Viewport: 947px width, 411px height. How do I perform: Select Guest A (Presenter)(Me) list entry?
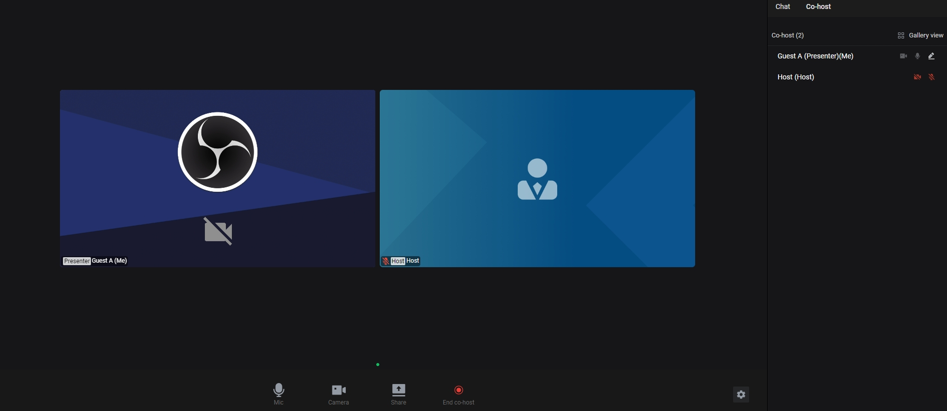click(857, 56)
